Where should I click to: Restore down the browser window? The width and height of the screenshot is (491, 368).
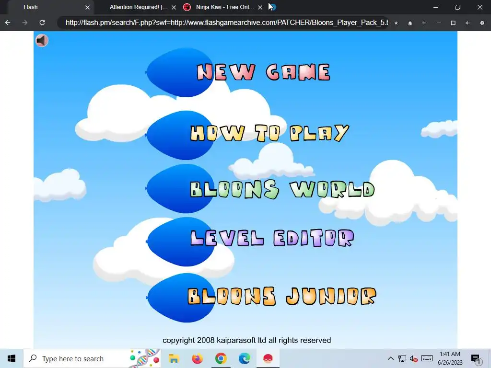(458, 7)
